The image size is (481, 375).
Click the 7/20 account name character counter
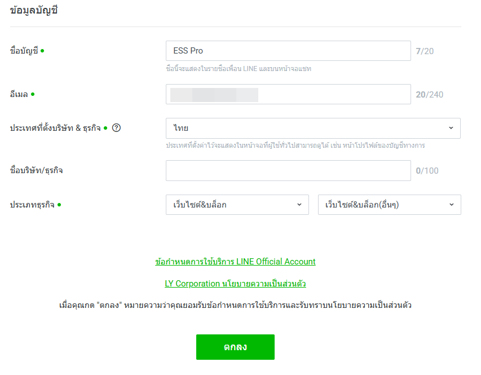[x=425, y=51]
